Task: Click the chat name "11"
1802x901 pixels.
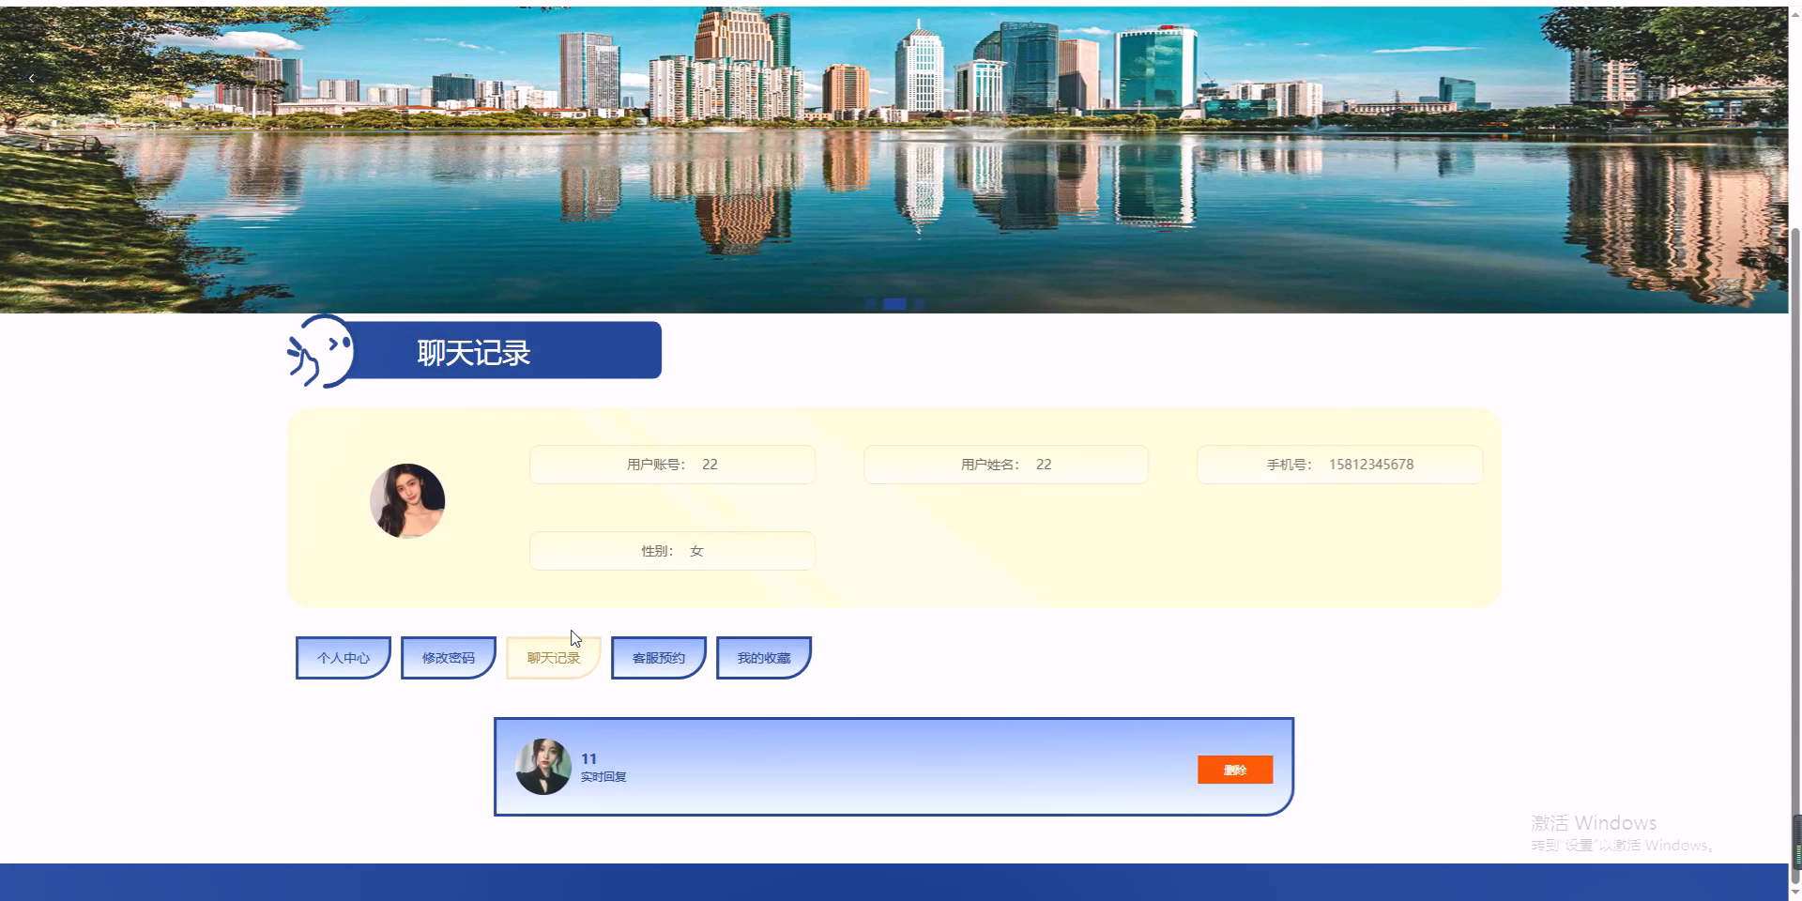Action: pyautogui.click(x=588, y=758)
